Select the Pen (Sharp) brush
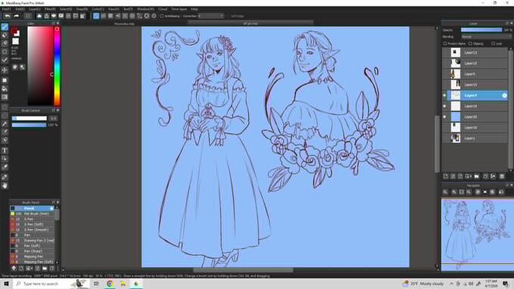The height and width of the screenshot is (289, 514). 32,251
